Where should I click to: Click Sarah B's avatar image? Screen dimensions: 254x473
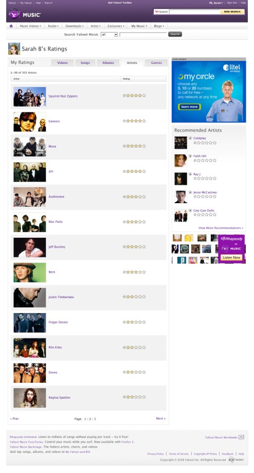pyautogui.click(x=14, y=48)
